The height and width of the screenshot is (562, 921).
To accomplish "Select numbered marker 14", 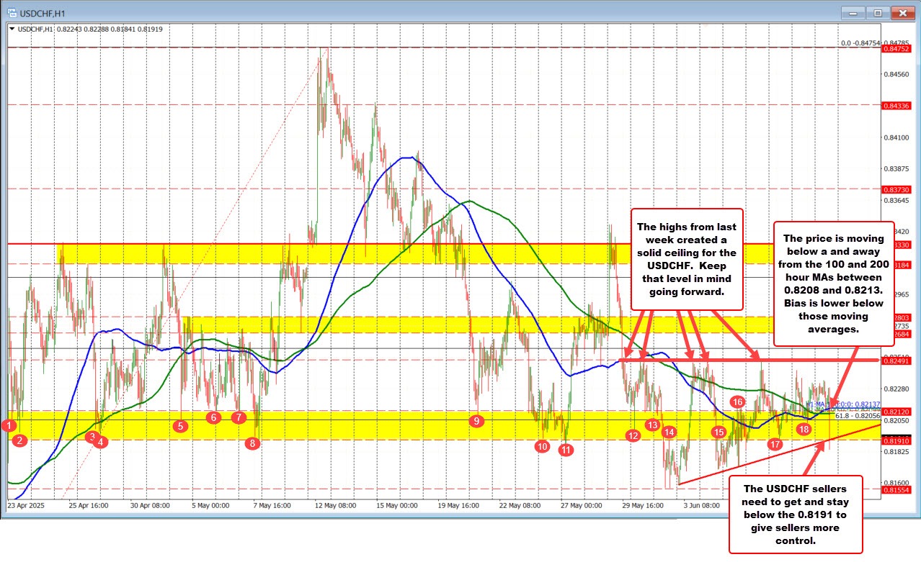I will coord(669,432).
